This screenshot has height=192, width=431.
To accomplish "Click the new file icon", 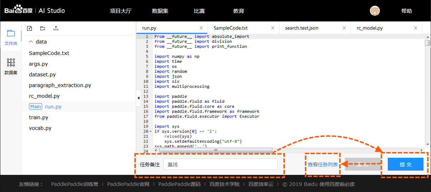I will [30, 28].
